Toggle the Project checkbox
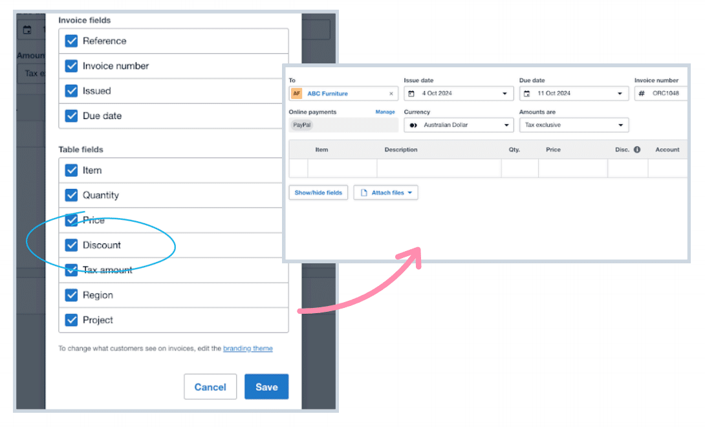Viewport: 705px width, 427px height. [x=72, y=320]
